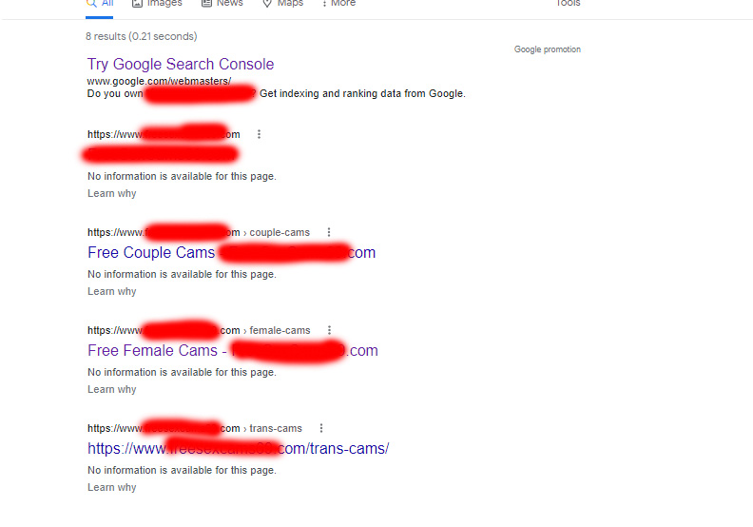Viewport: 753px width, 527px height.
Task: Switch to the News tab
Action: [222, 4]
